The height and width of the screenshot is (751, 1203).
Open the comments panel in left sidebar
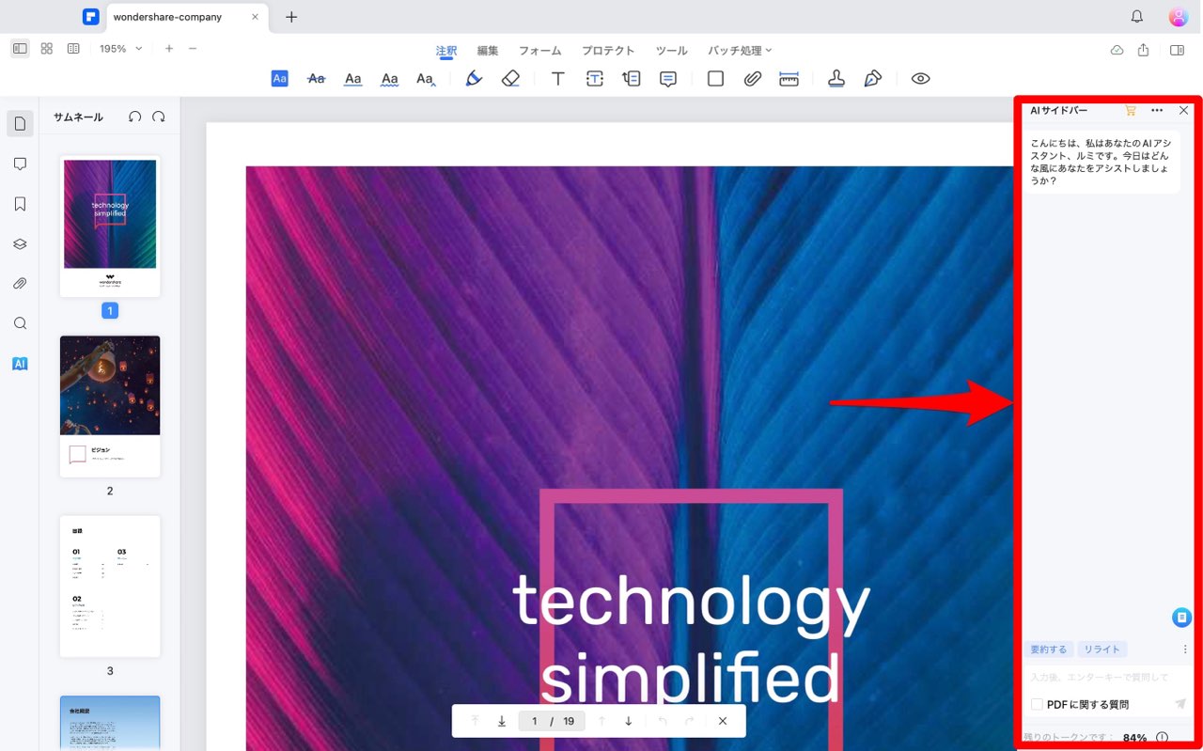[20, 164]
